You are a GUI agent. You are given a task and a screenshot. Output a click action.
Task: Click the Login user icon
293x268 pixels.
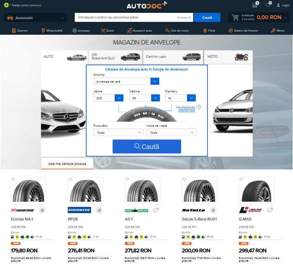[278, 5]
